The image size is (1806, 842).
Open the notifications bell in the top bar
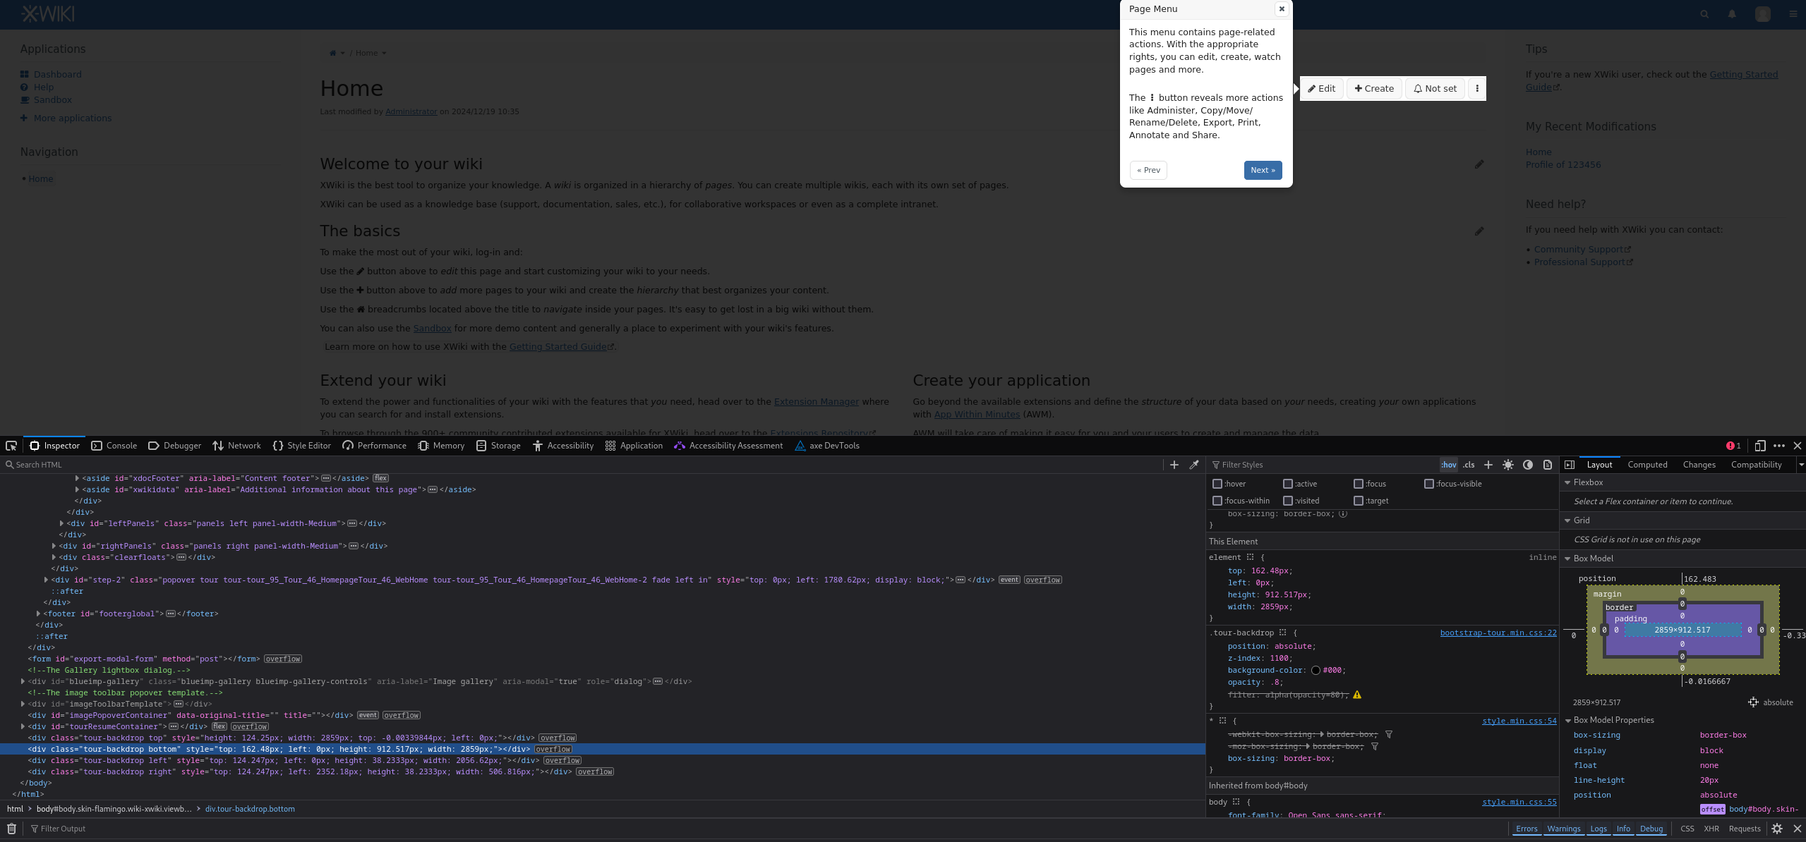[x=1732, y=14]
